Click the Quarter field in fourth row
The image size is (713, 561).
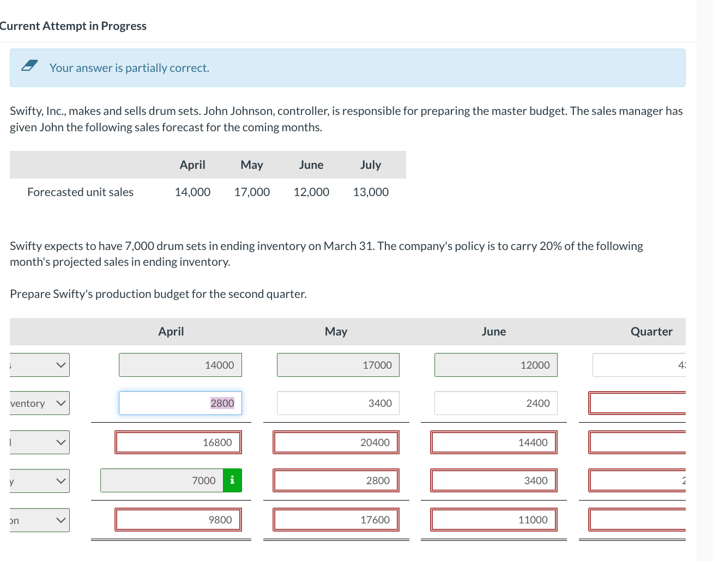tap(637, 480)
